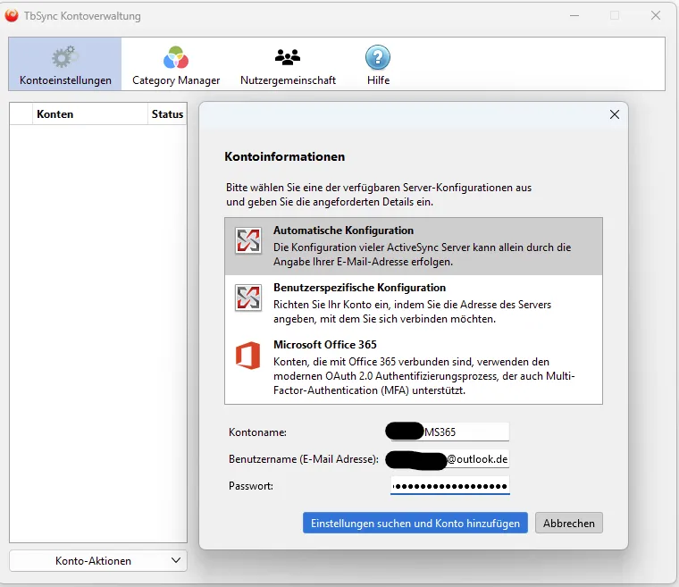Viewport: 679px width, 587px height.
Task: Open Hilfe question mark icon
Action: 378,57
